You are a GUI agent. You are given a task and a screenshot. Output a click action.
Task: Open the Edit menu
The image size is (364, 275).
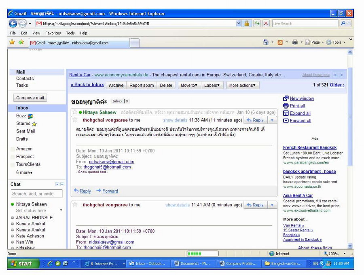pyautogui.click(x=24, y=33)
